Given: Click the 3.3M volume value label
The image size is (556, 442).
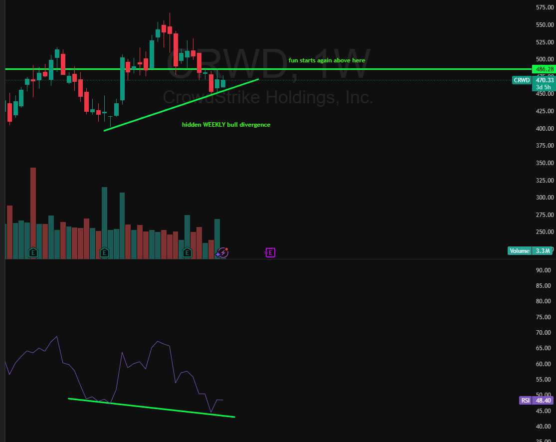Looking at the screenshot, I should pos(543,251).
